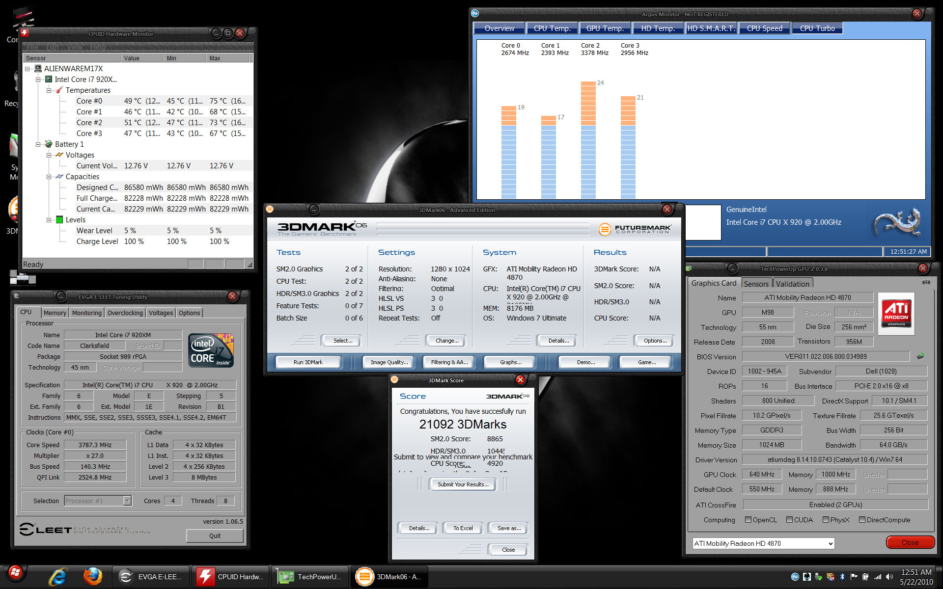The height and width of the screenshot is (589, 943).
Task: Click the green Levels icon
Action: click(x=59, y=220)
